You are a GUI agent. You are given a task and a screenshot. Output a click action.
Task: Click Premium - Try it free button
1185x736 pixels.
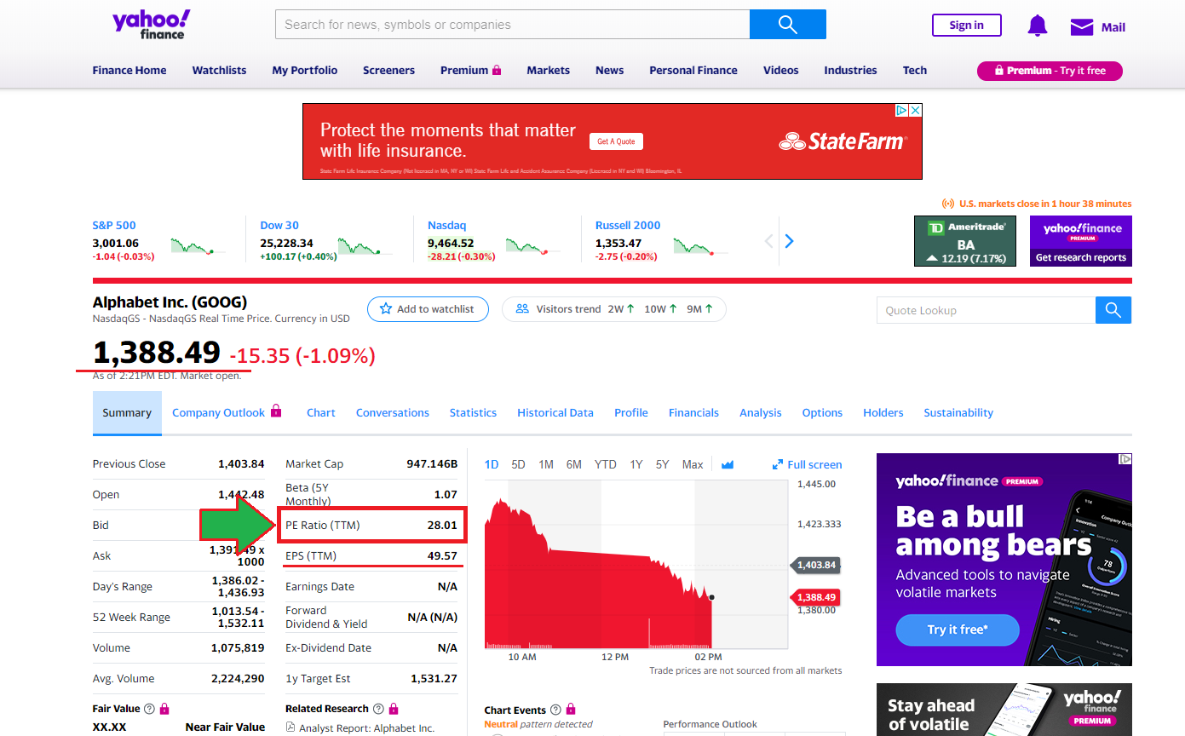click(1050, 71)
